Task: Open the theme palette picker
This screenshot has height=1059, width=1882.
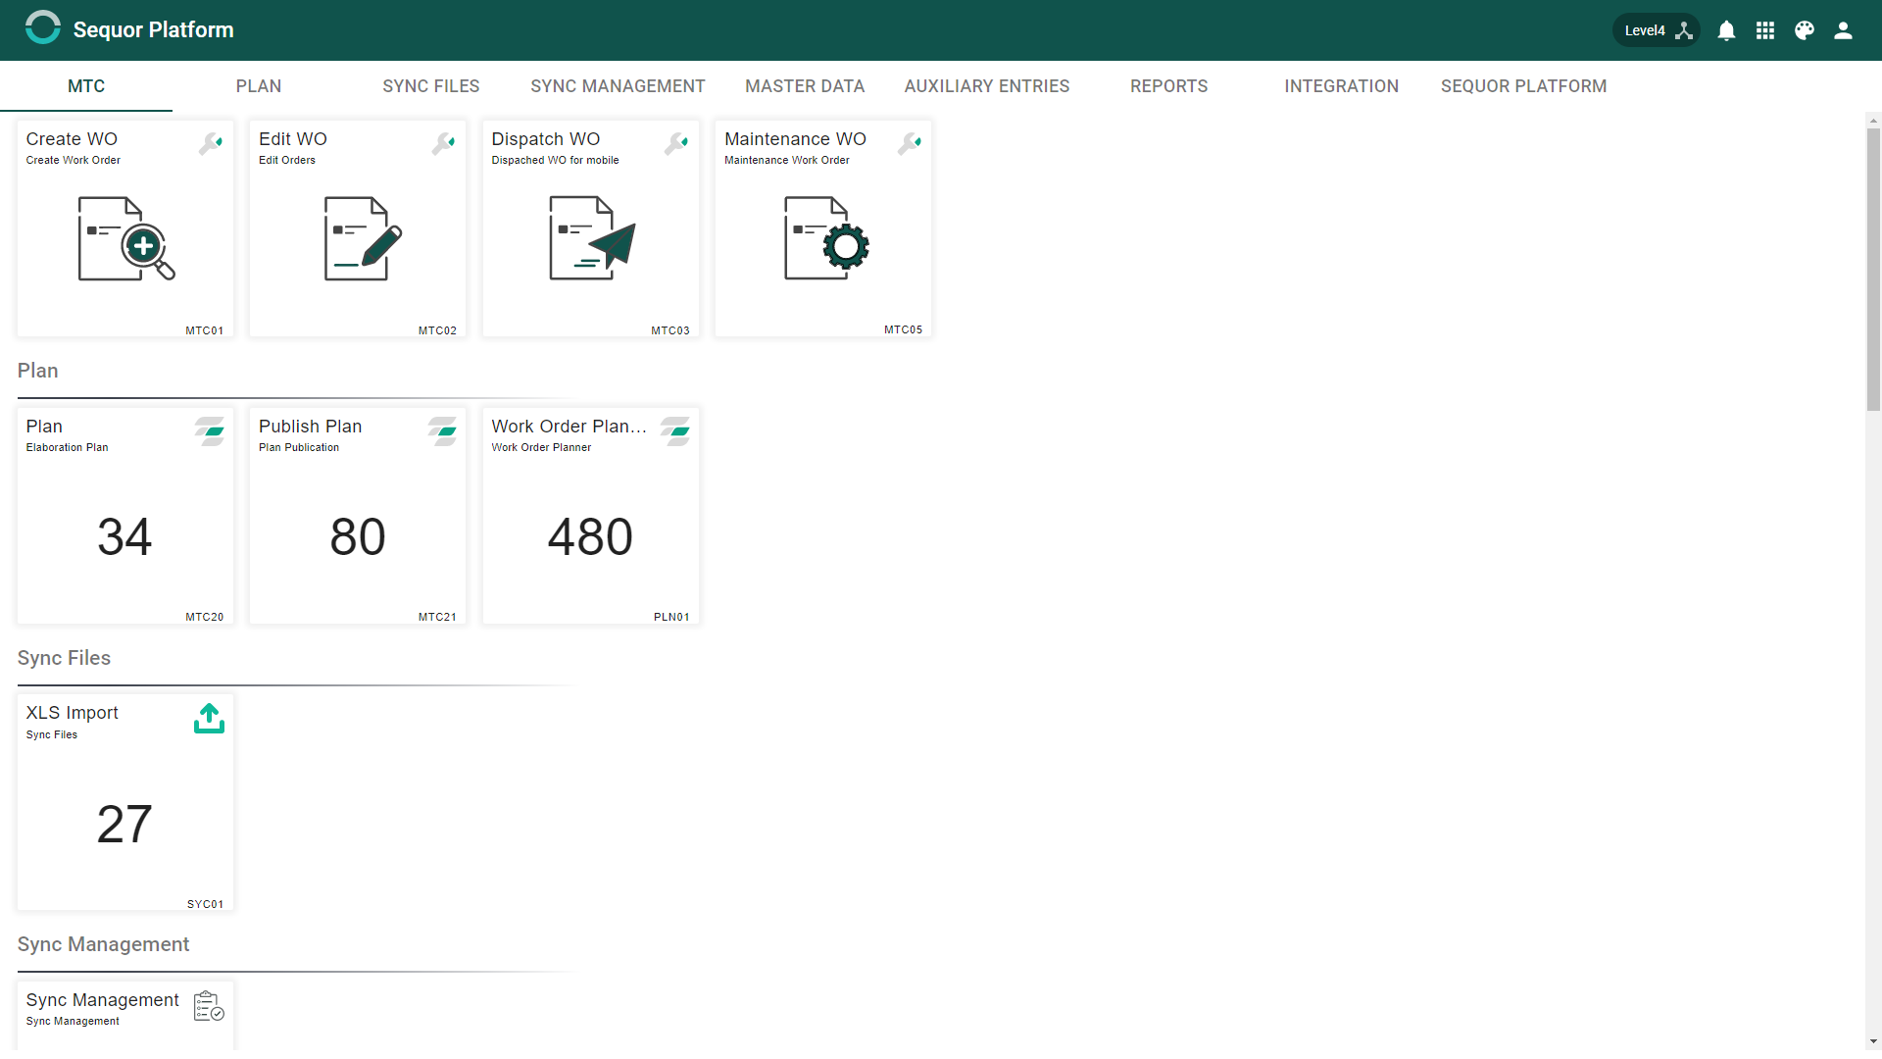Action: click(1805, 30)
